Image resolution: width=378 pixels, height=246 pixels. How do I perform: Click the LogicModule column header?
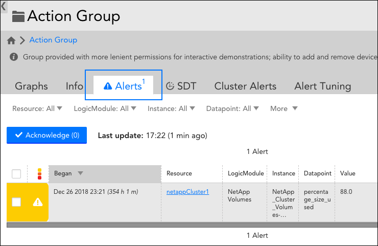pos(246,173)
